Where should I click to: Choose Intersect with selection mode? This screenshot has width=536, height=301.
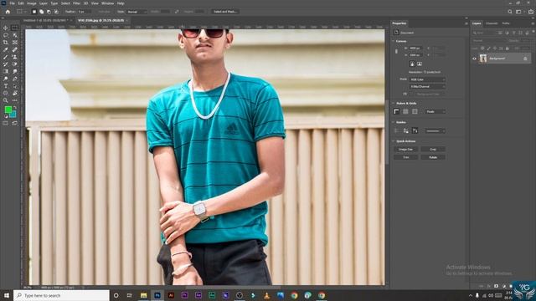pyautogui.click(x=56, y=12)
